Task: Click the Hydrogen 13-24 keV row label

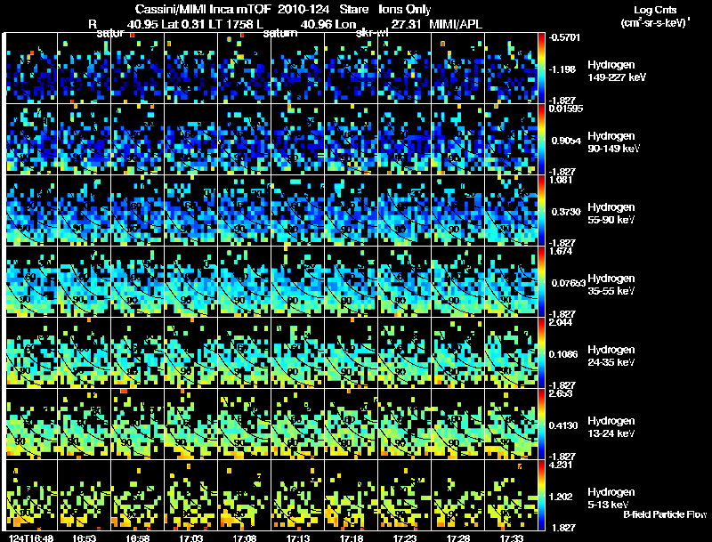Action: (611, 427)
